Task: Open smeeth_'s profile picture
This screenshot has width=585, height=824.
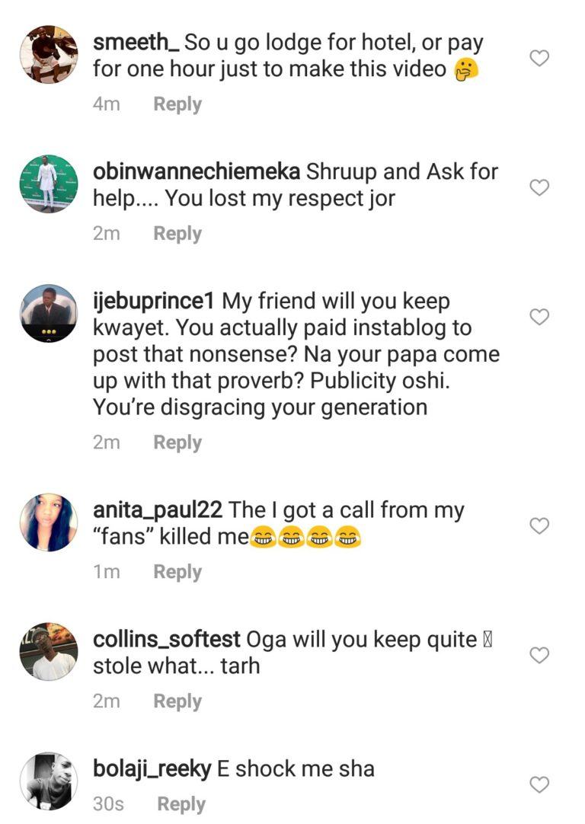Action: tap(48, 54)
